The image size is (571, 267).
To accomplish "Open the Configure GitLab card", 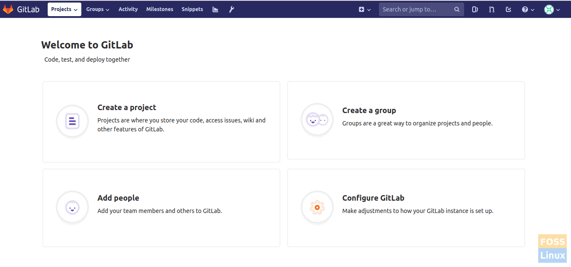I will 406,208.
